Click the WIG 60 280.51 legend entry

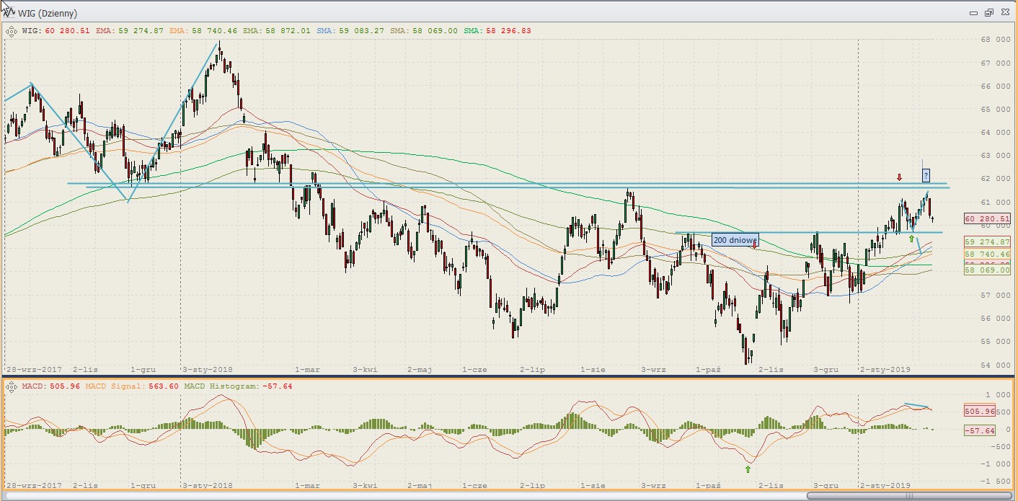coord(56,31)
